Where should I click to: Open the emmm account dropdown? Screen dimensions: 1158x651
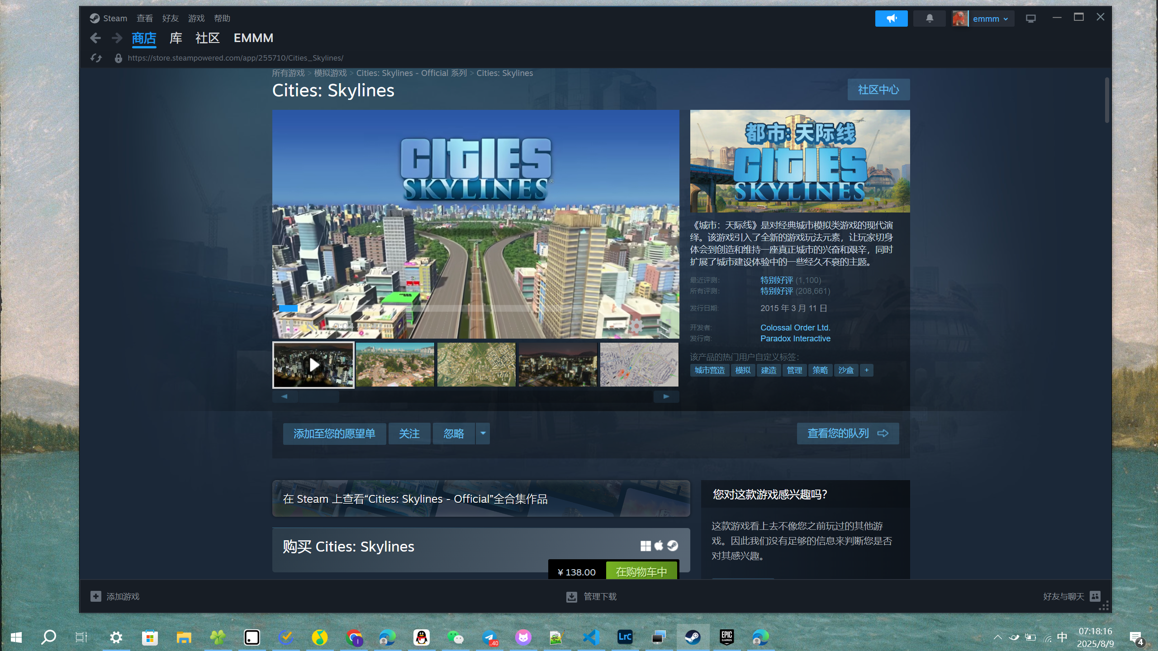point(983,19)
